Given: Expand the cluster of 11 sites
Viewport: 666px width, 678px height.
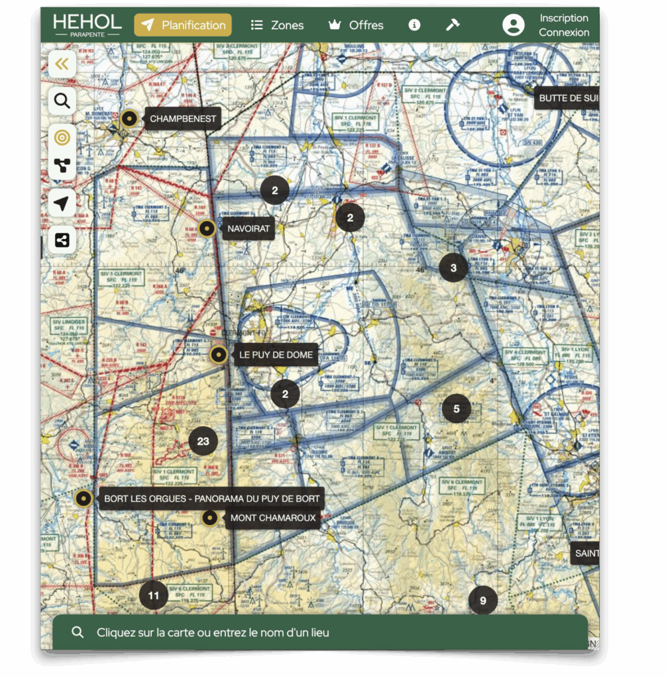Looking at the screenshot, I should 153,595.
